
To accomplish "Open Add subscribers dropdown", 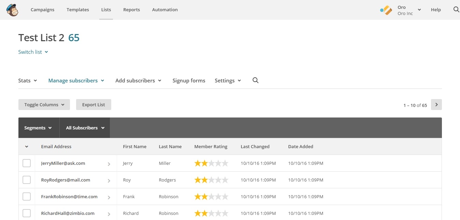I will [x=138, y=80].
